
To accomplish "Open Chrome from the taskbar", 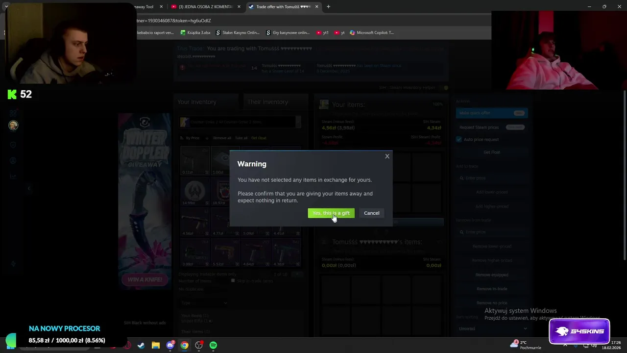I will point(184,345).
